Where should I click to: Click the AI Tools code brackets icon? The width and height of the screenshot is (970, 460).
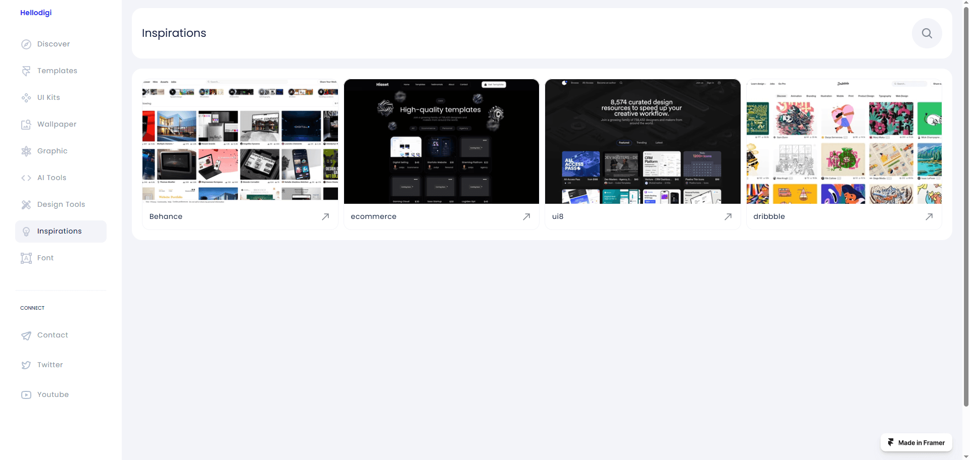pyautogui.click(x=26, y=178)
